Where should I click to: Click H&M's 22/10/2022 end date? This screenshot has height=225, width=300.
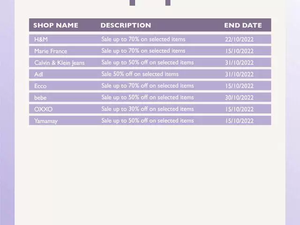point(239,39)
